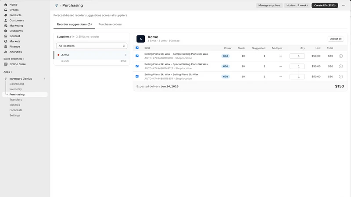Select Purchasing in the sidebar

(25, 95)
